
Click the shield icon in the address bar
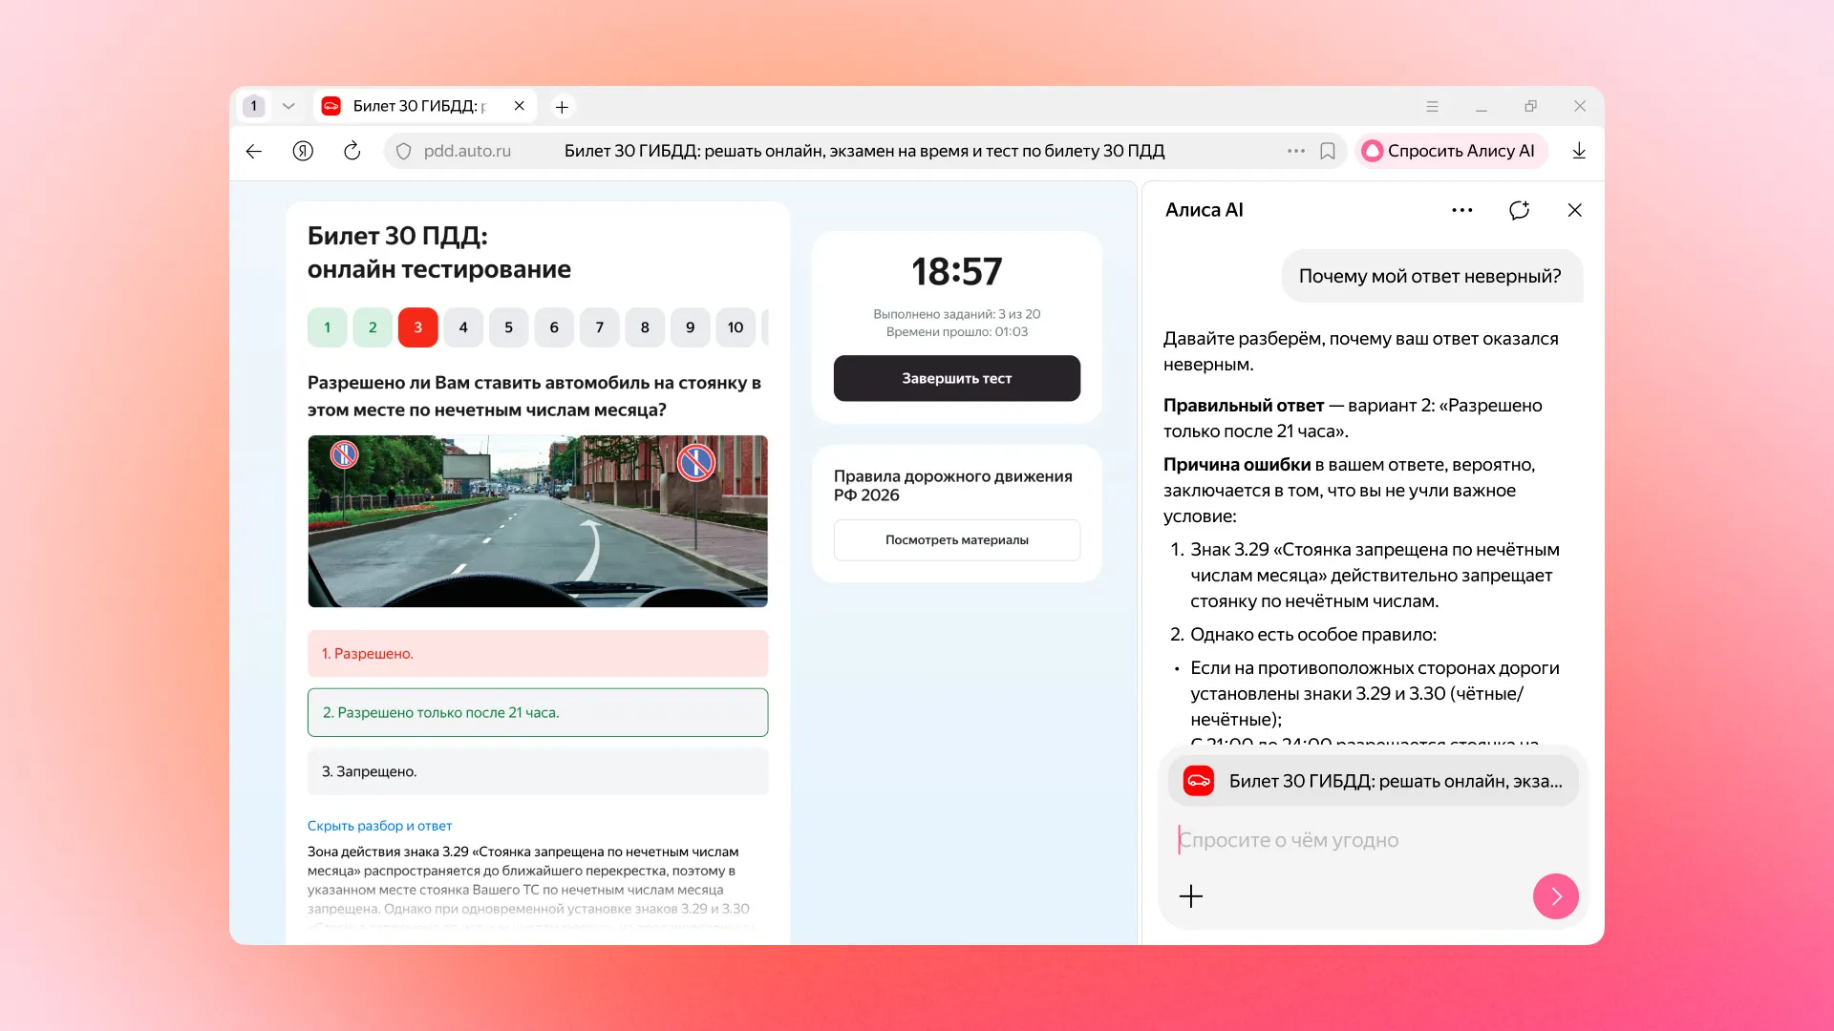click(x=405, y=151)
